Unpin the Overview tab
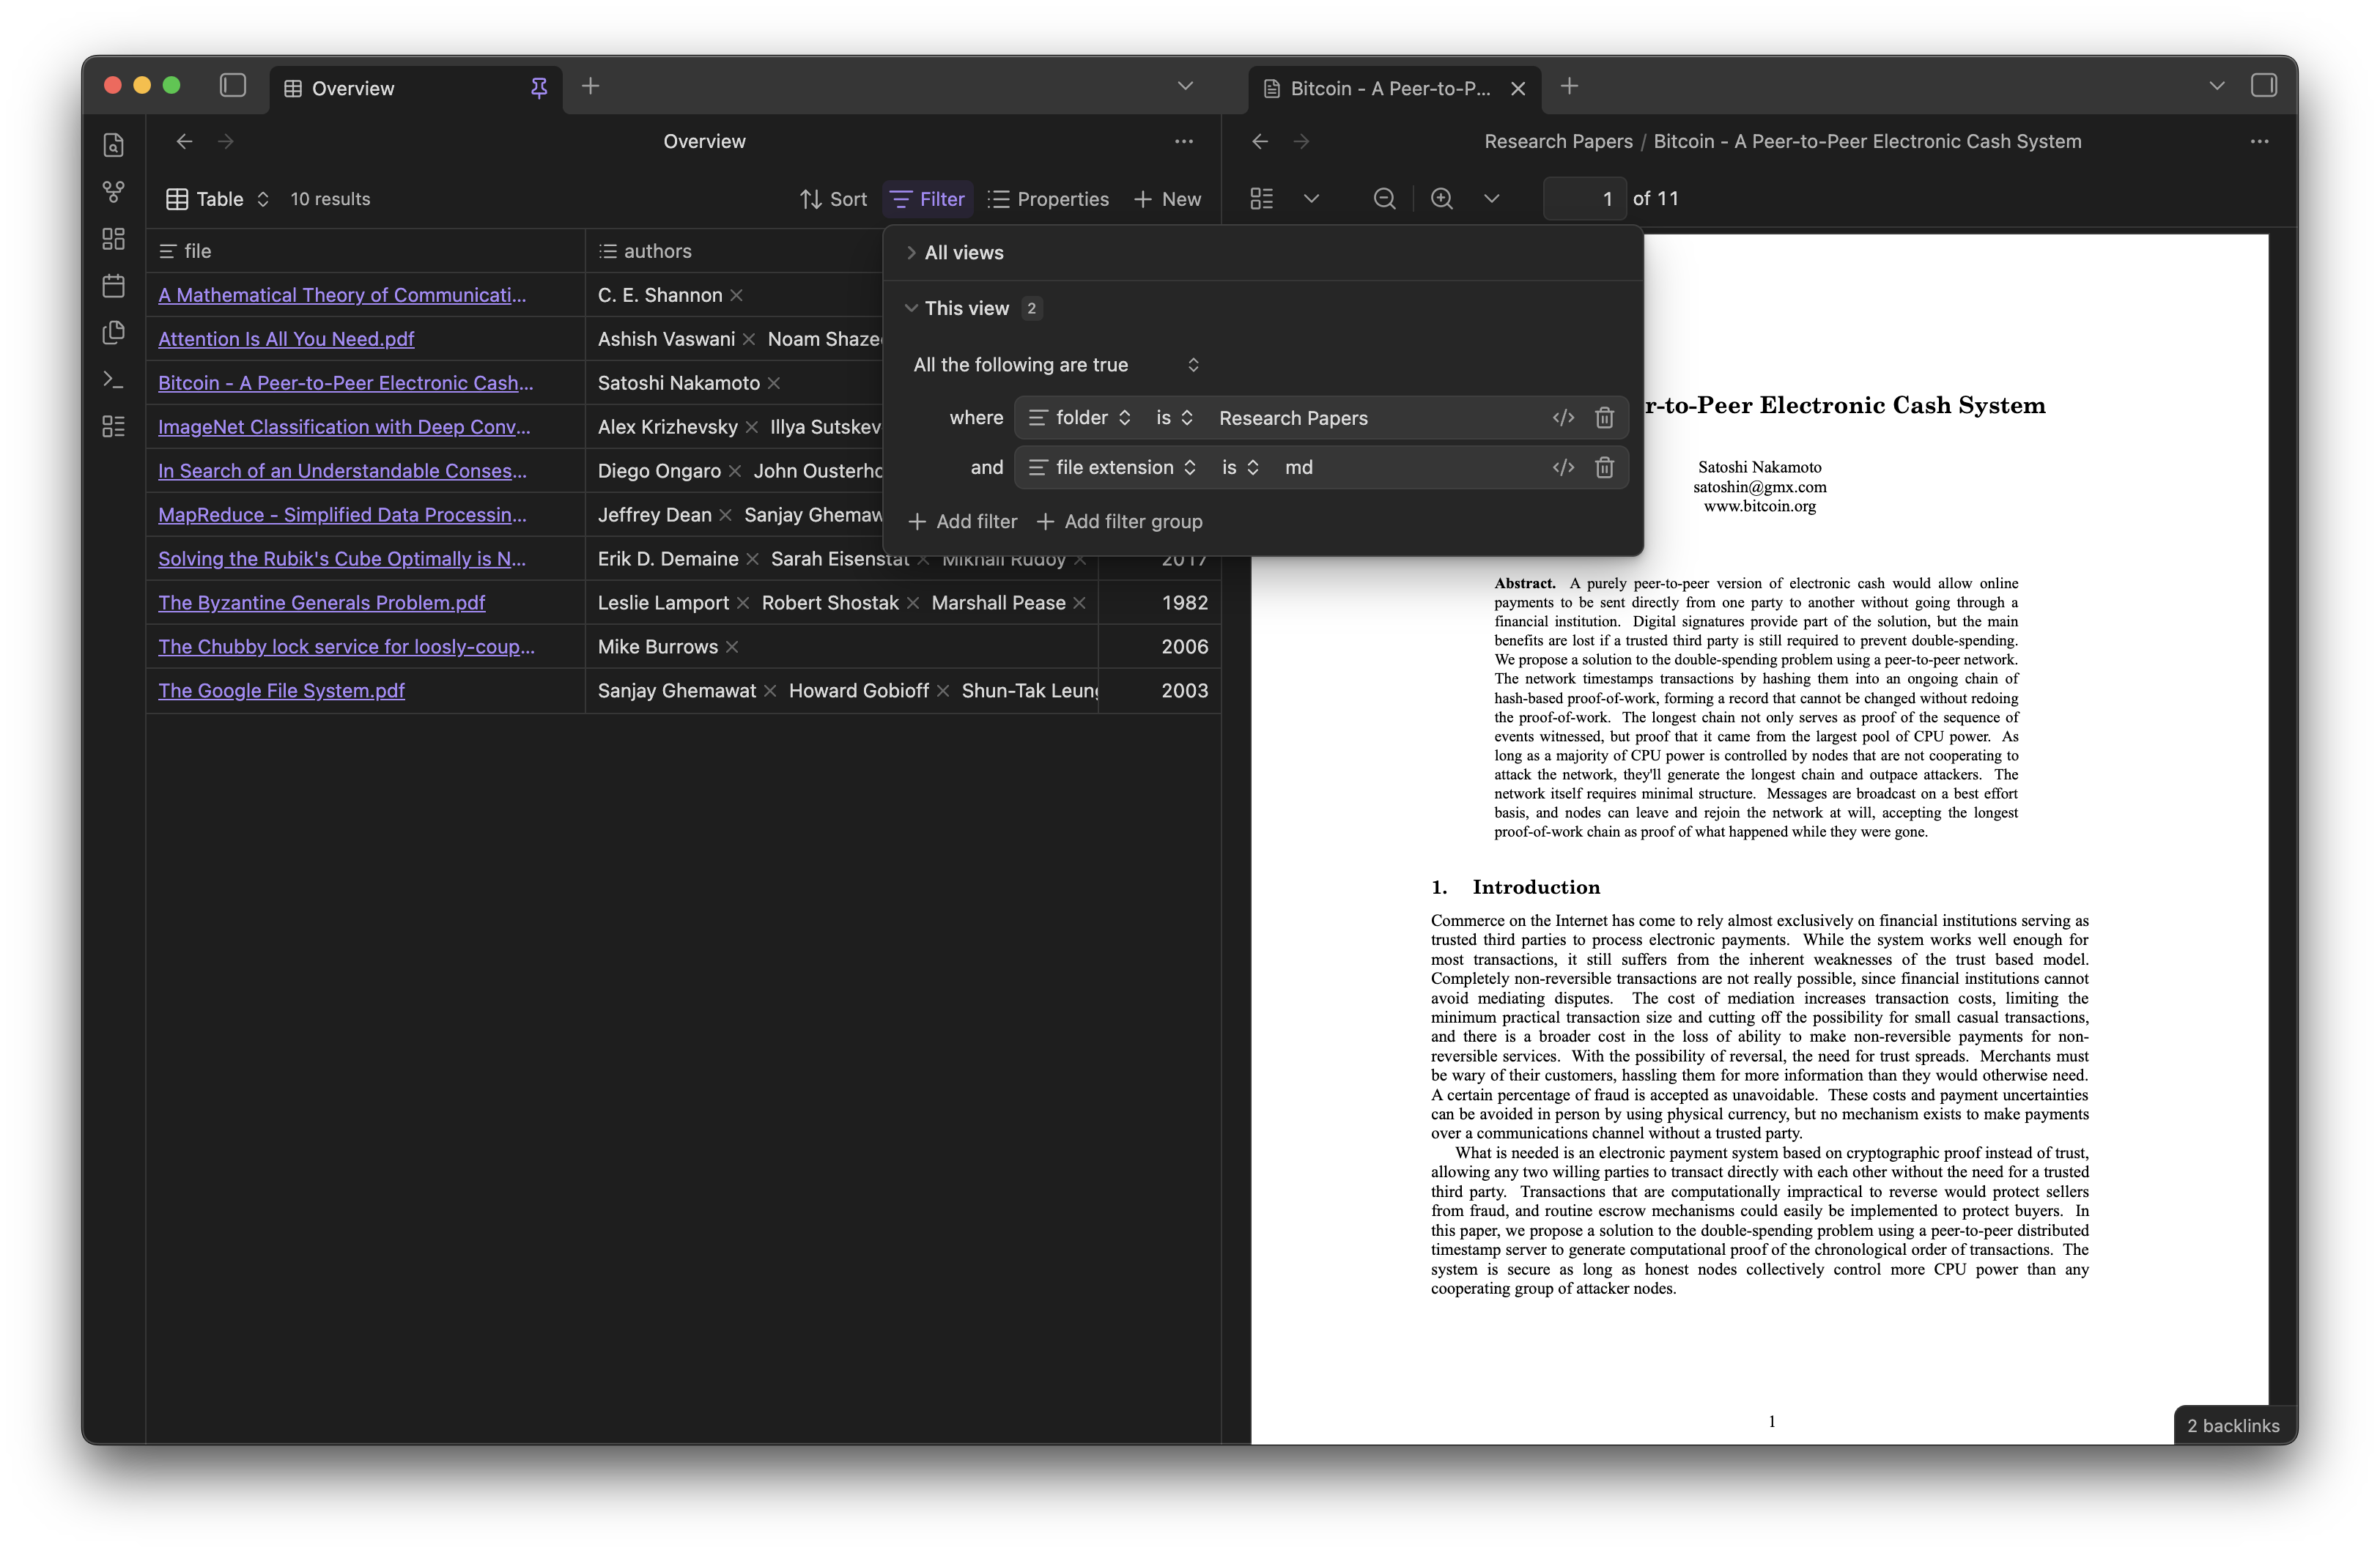This screenshot has height=1553, width=2380. 539,88
